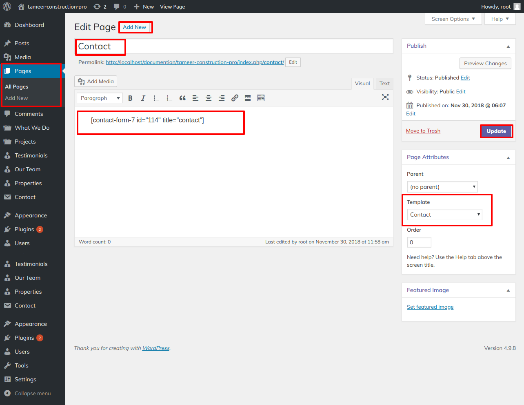Click Add New button beside Edit Page
The width and height of the screenshot is (524, 405).
(135, 27)
